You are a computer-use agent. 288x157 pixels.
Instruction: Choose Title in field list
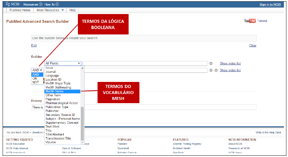[x=62, y=131]
